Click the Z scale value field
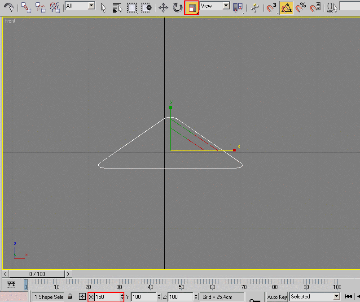360x302 pixels. [181, 297]
